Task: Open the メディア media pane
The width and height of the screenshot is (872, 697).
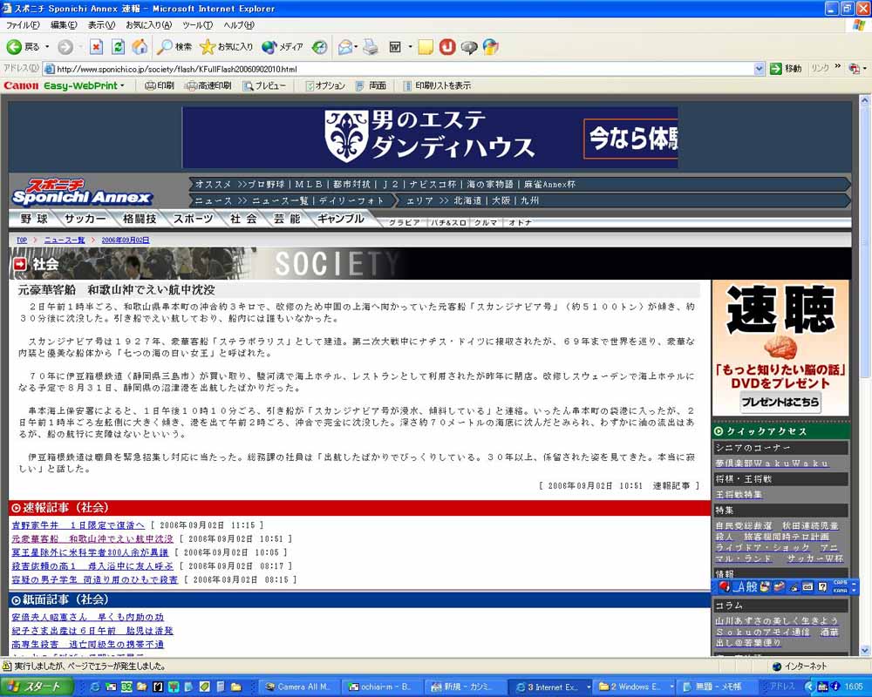Action: [283, 47]
